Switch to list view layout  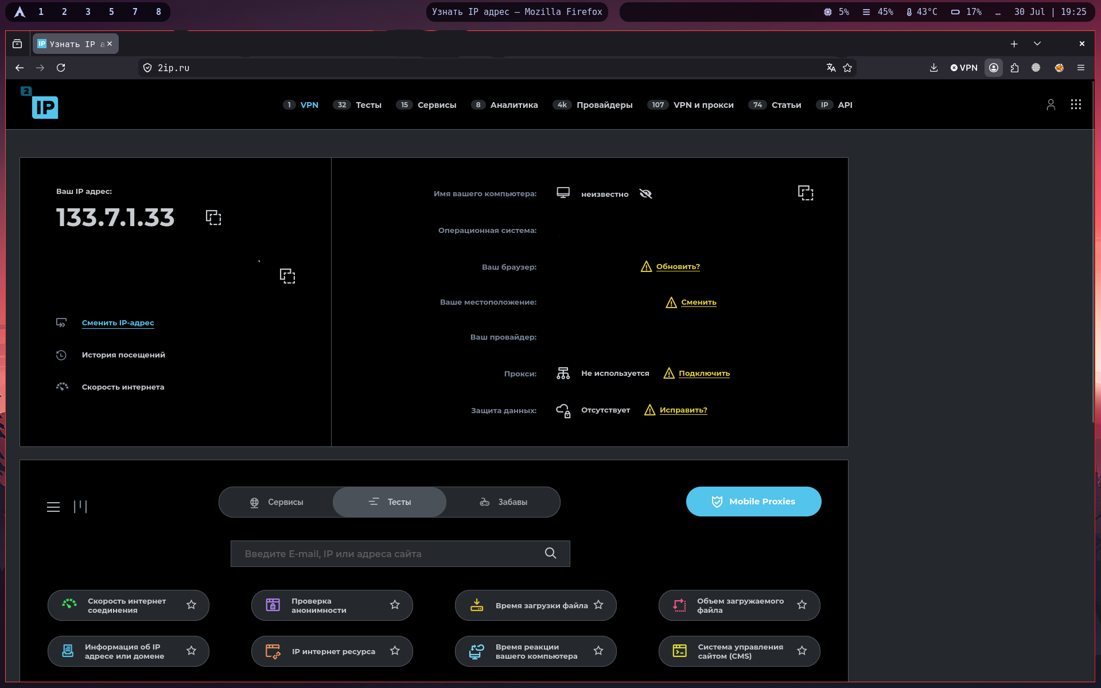[53, 507]
